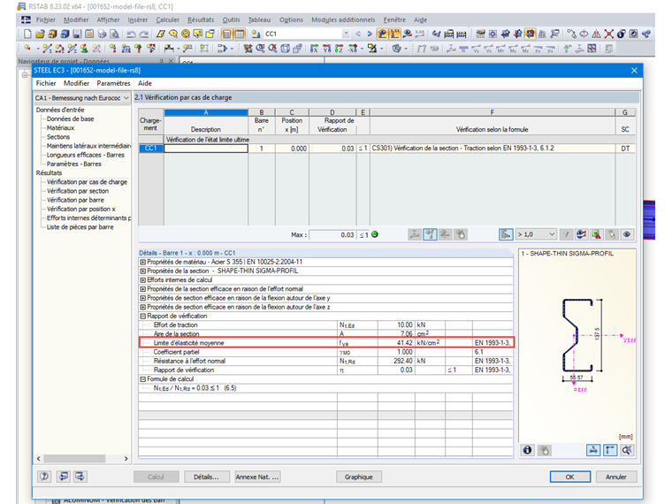
Task: Expand effective section properties for effort normal
Action: click(142, 289)
